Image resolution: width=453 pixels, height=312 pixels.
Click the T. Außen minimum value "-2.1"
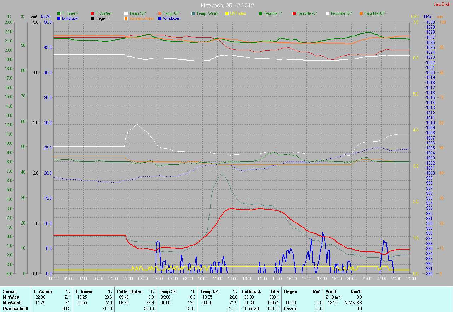pos(67,297)
